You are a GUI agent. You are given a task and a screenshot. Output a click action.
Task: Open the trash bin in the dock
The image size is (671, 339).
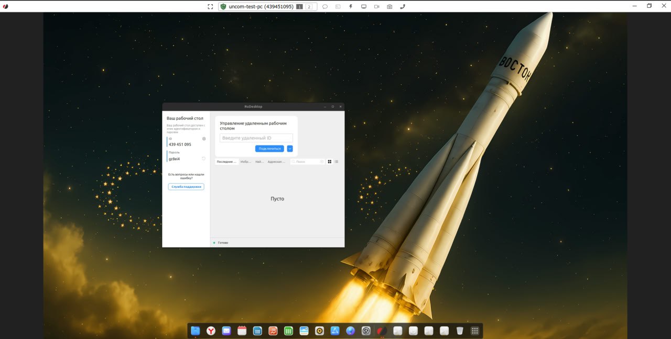pos(460,331)
